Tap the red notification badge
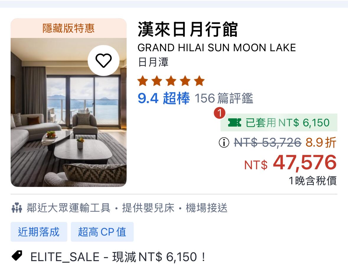The height and width of the screenshot is (272, 348). (x=220, y=113)
